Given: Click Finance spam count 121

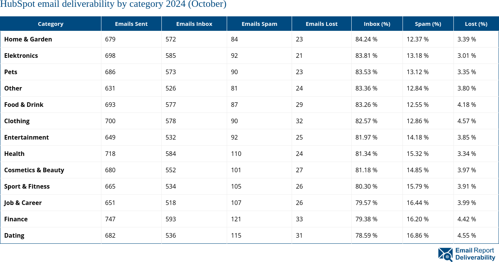Looking at the screenshot, I should [236, 219].
